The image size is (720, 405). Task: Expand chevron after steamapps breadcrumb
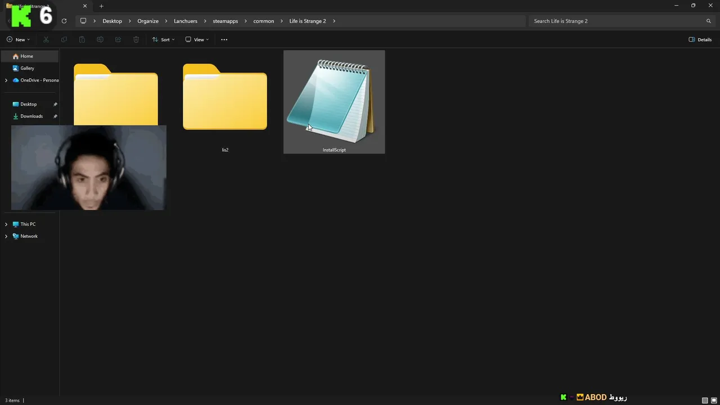pos(246,21)
